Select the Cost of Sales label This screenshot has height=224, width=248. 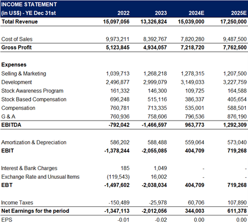[x=17, y=39]
